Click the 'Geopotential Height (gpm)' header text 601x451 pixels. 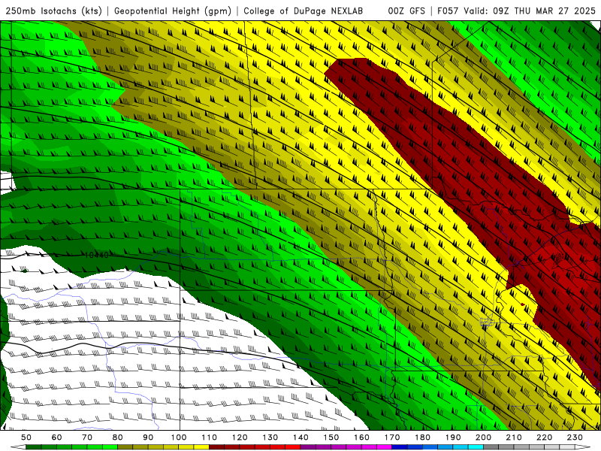pyautogui.click(x=173, y=11)
